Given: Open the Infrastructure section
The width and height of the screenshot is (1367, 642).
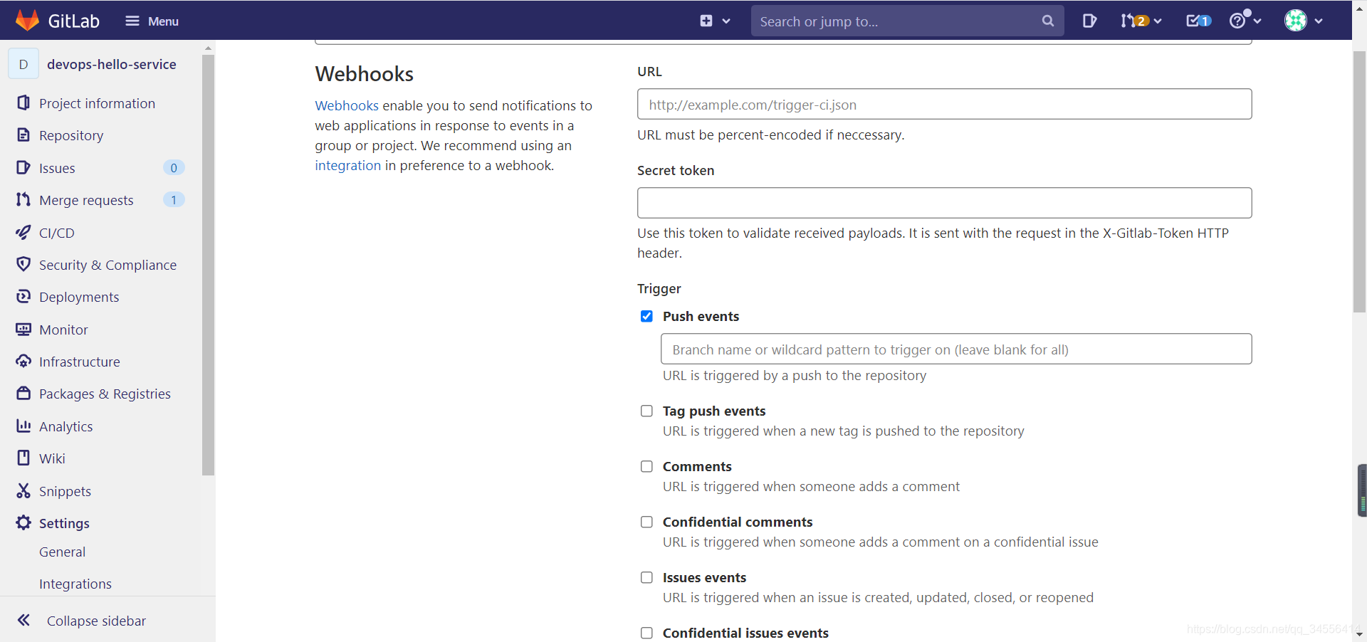Looking at the screenshot, I should (x=79, y=361).
